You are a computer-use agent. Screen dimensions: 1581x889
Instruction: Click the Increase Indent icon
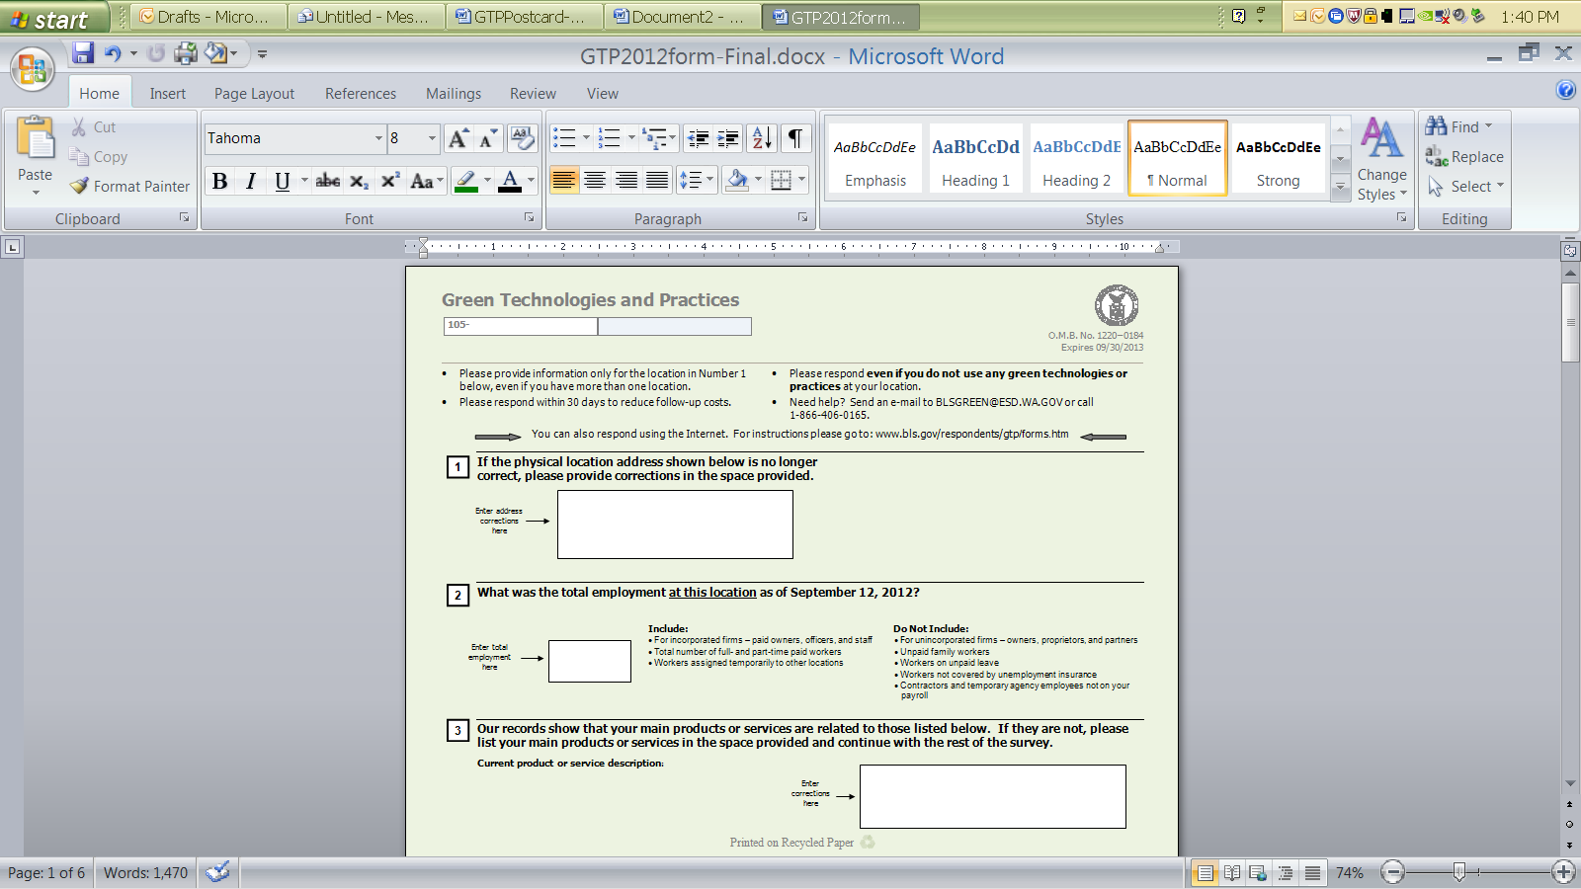click(x=728, y=138)
